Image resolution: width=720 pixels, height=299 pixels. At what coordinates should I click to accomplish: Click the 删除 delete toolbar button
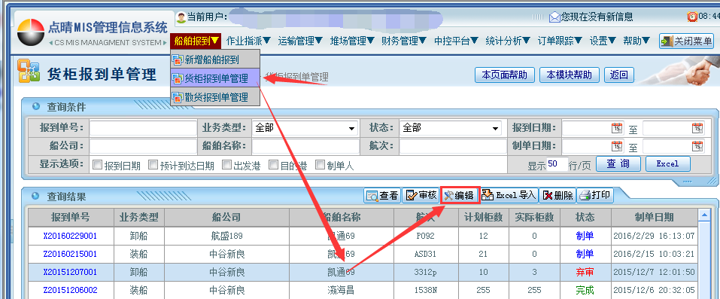[x=557, y=196]
